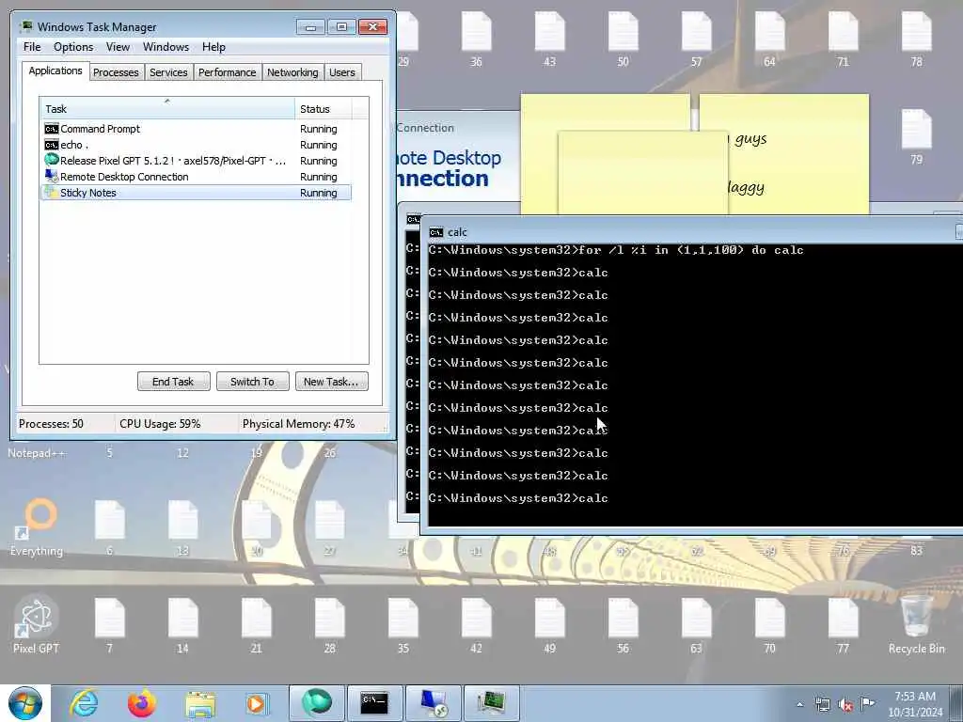Image resolution: width=963 pixels, height=722 pixels.
Task: Open the Help menu in Task Manager
Action: click(x=213, y=47)
